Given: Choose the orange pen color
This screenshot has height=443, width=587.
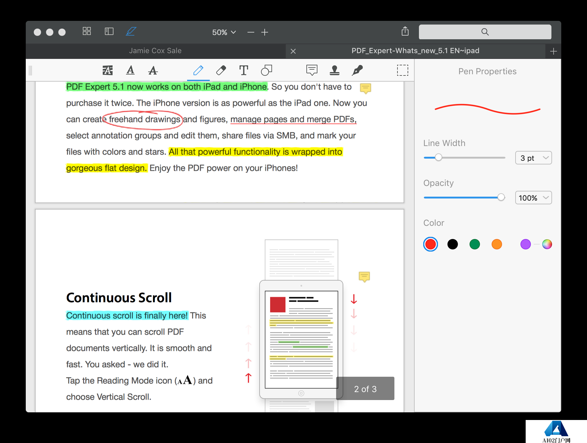Looking at the screenshot, I should [497, 244].
